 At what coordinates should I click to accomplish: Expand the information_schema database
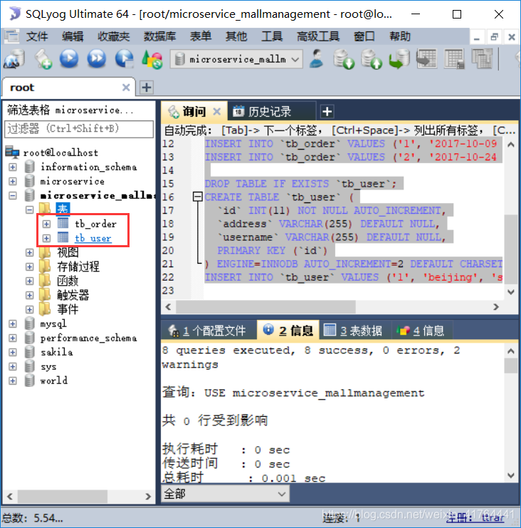pos(13,167)
